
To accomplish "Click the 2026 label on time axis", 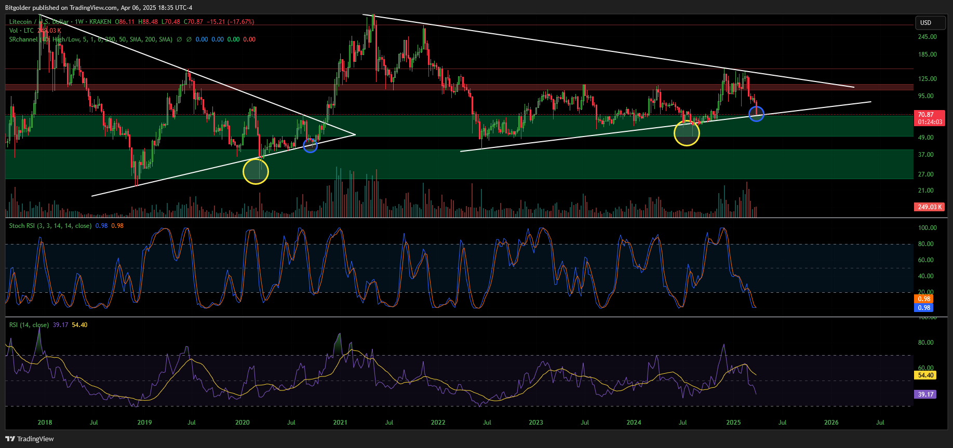I will click(x=831, y=423).
